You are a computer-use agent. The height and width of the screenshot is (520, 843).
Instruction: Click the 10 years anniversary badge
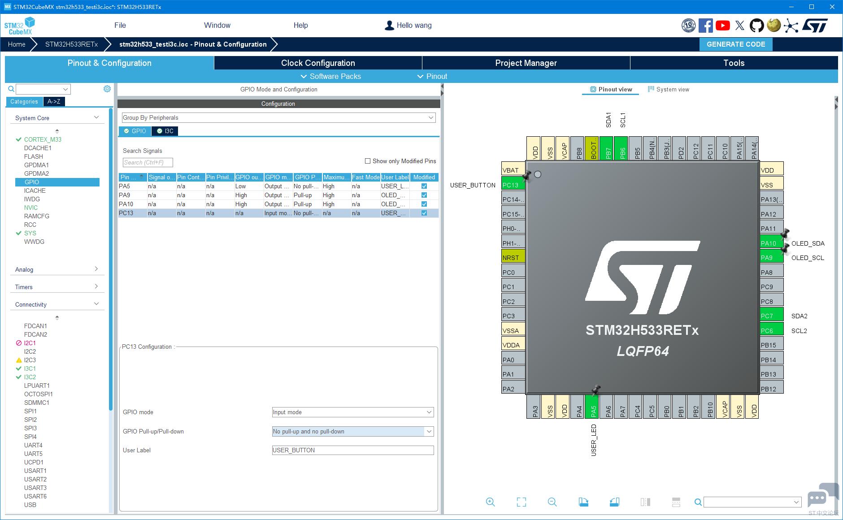coord(688,26)
